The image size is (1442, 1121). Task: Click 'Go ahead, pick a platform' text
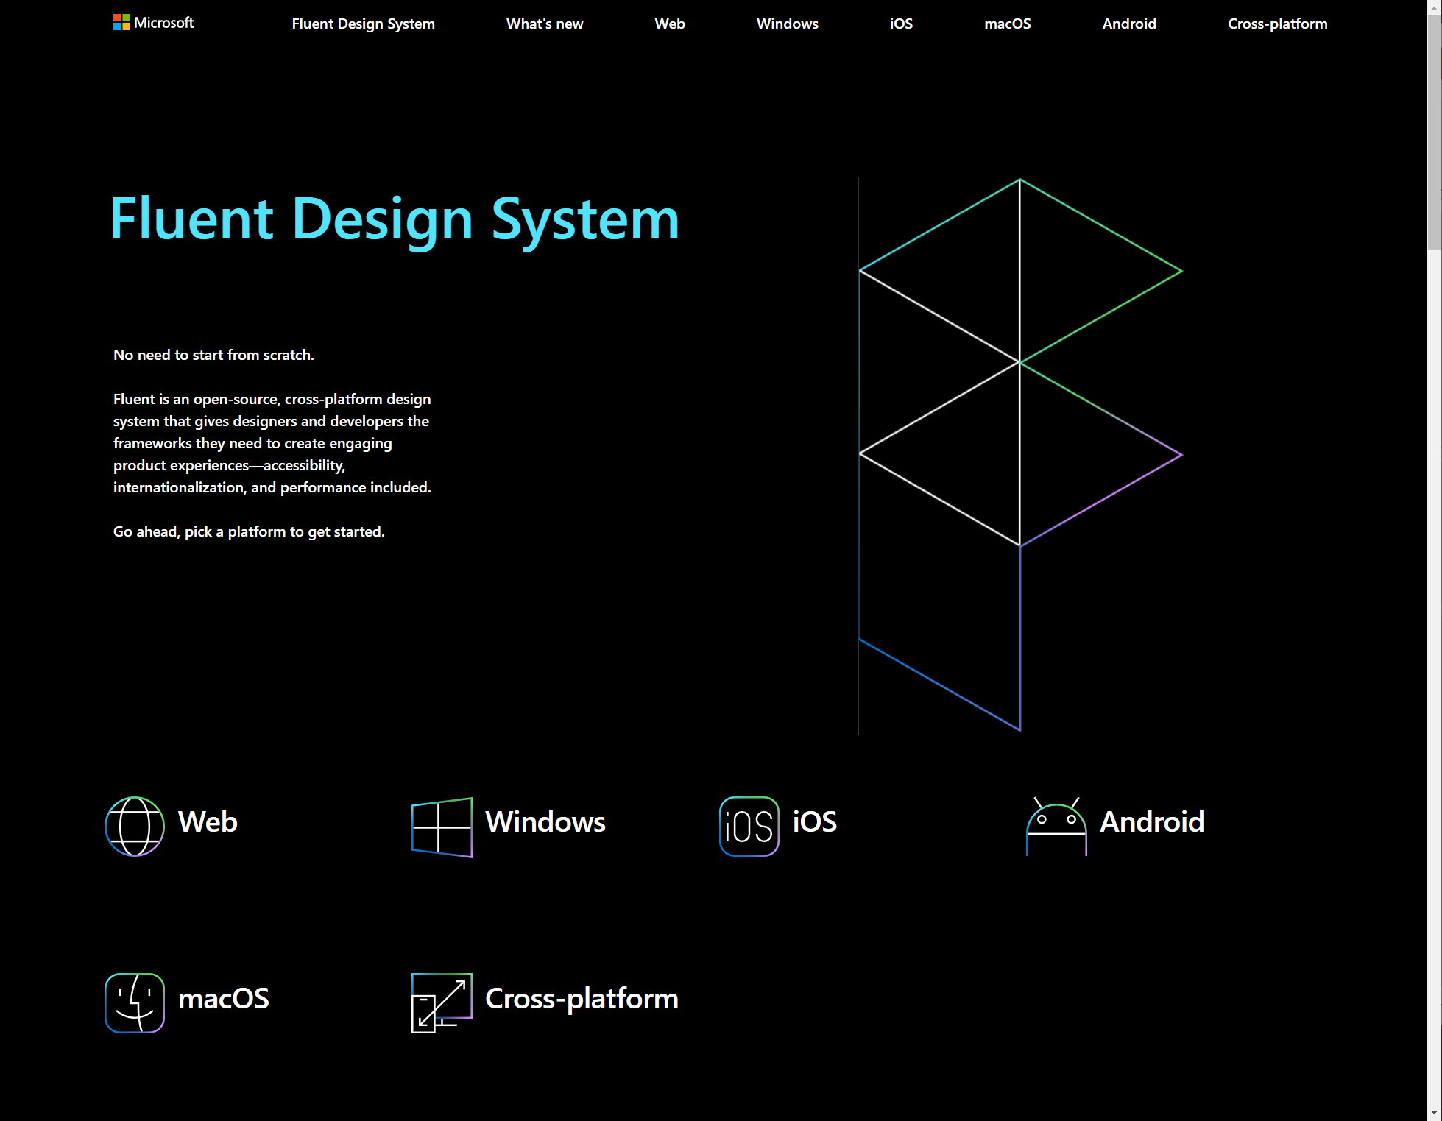[249, 531]
